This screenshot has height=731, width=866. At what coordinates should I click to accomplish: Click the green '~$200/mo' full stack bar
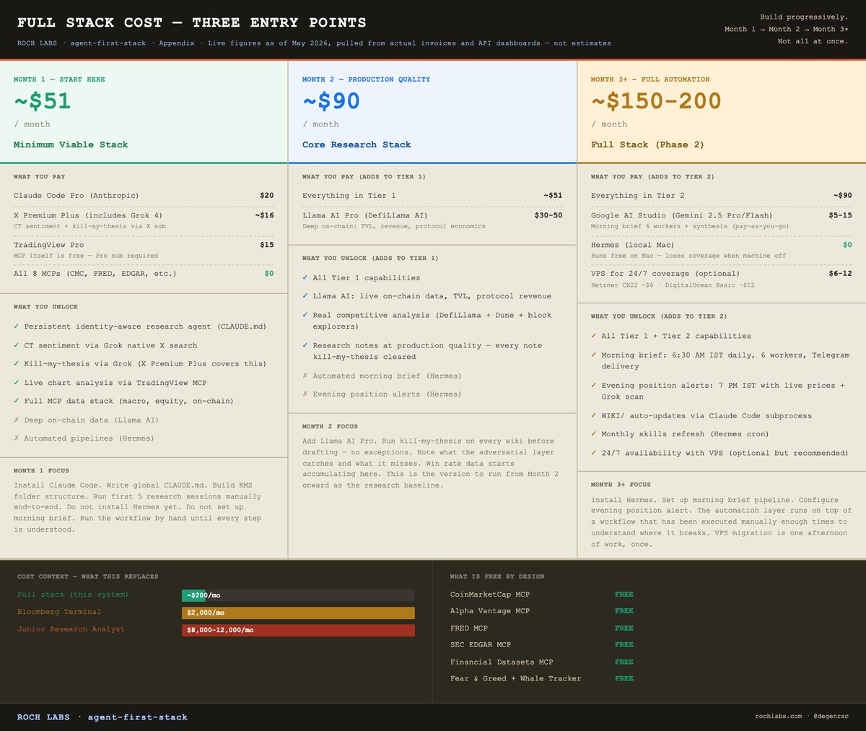(193, 596)
